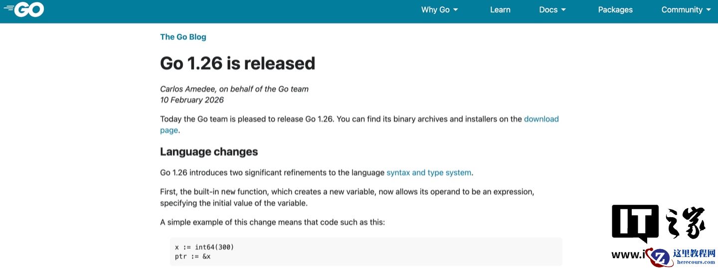Screen dimensions: 718x268
Task: Select the Community menu label
Action: tap(682, 9)
